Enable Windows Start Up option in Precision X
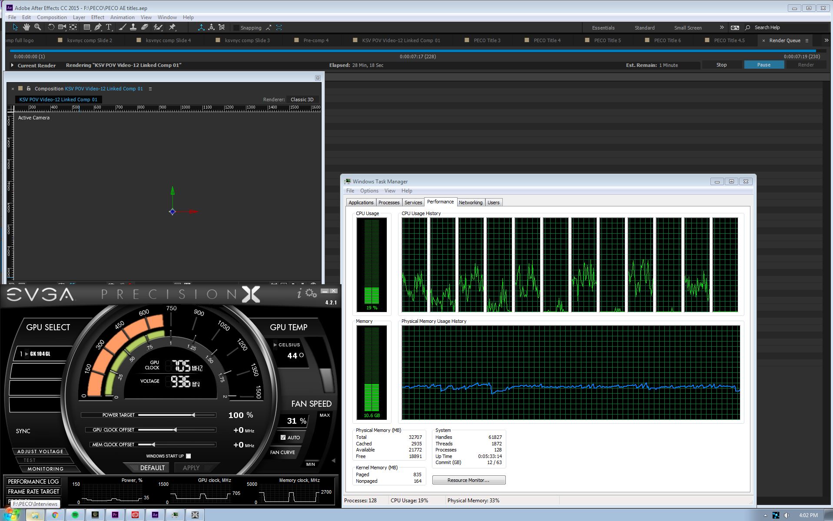This screenshot has height=521, width=833. (189, 456)
